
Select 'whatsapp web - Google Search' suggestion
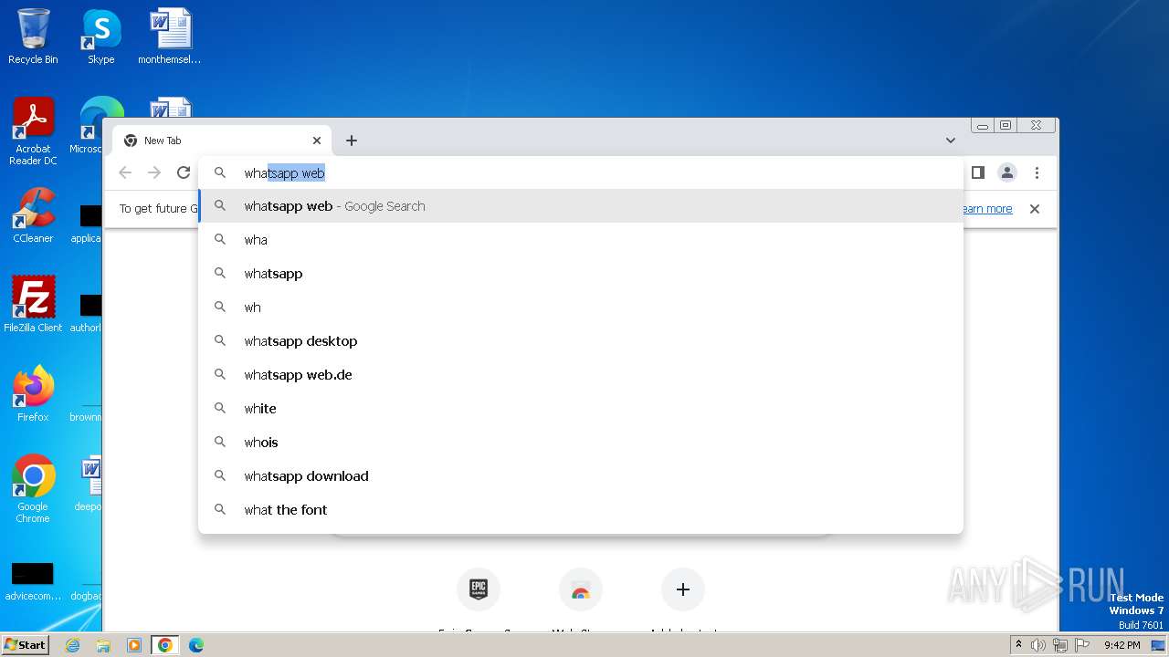tap(581, 206)
